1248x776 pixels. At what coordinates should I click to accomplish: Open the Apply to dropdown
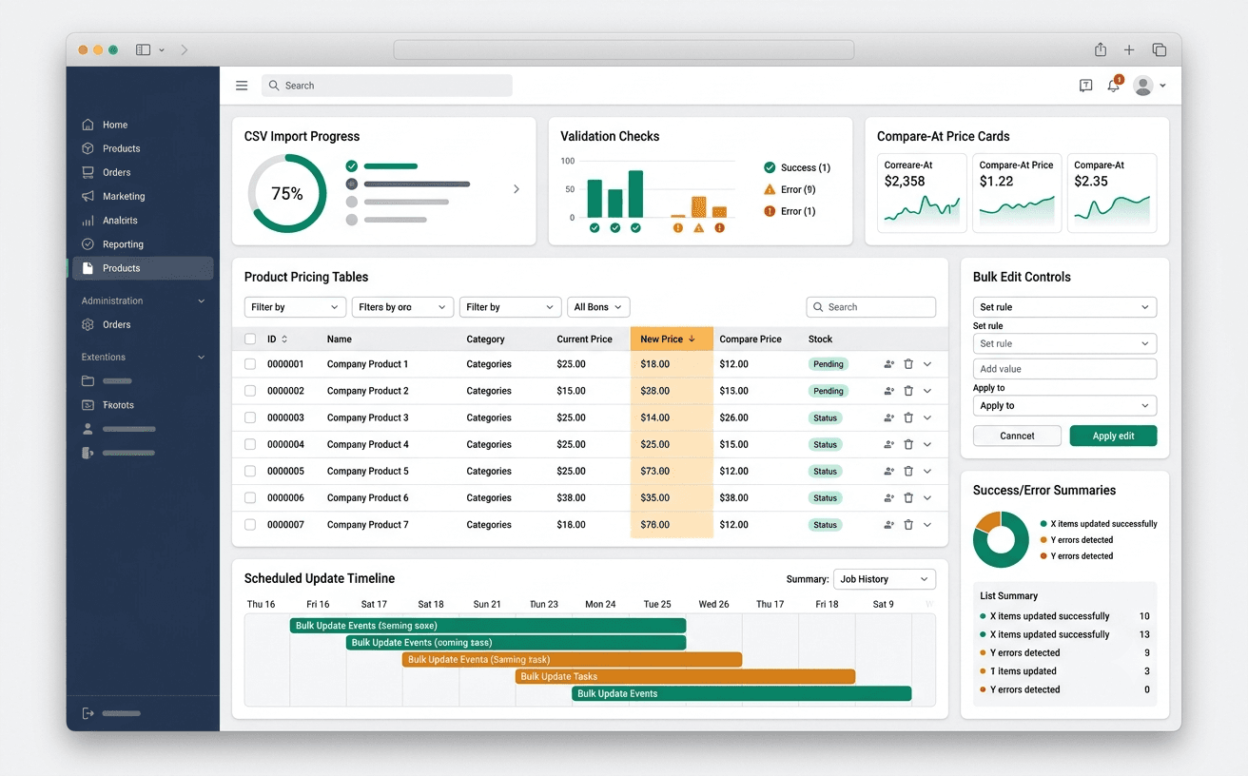pos(1064,405)
